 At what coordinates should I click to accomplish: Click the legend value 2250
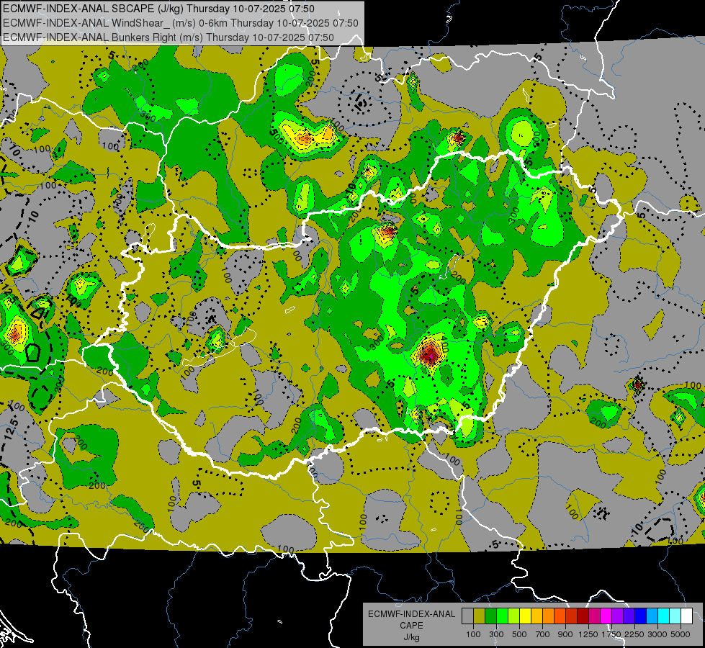point(634,634)
